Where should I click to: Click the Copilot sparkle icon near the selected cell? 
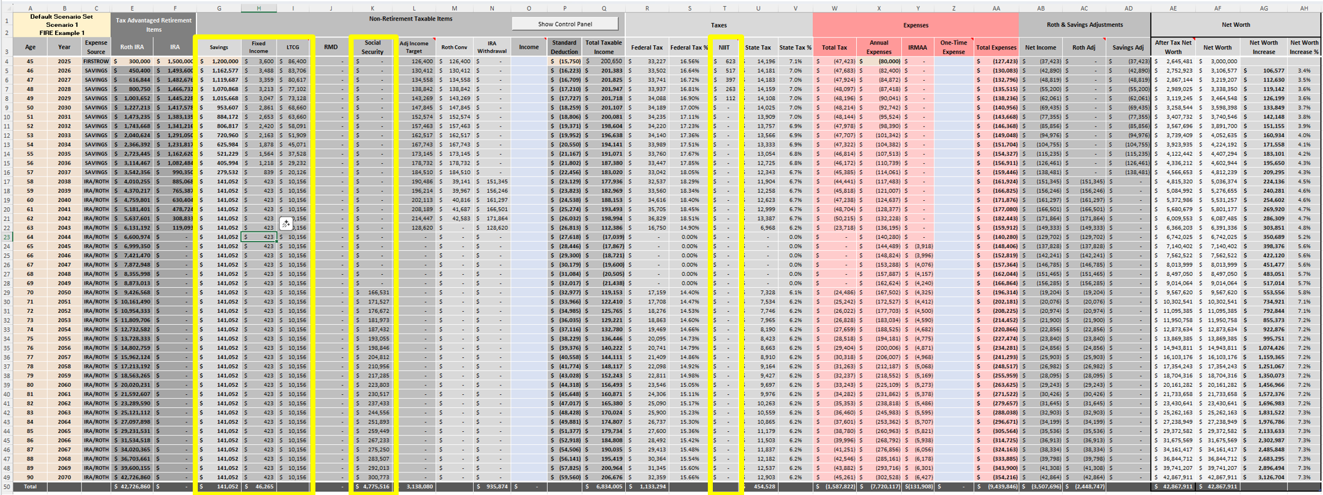pyautogui.click(x=286, y=223)
